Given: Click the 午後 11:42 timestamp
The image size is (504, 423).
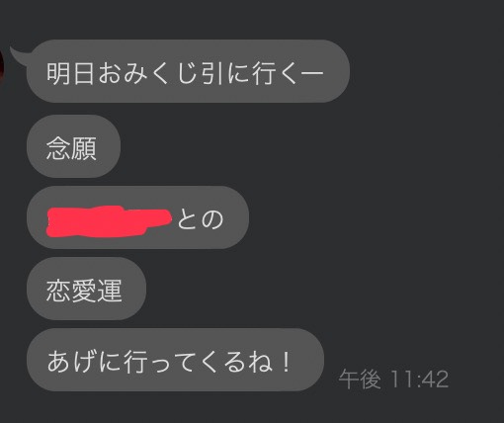Looking at the screenshot, I should point(393,380).
